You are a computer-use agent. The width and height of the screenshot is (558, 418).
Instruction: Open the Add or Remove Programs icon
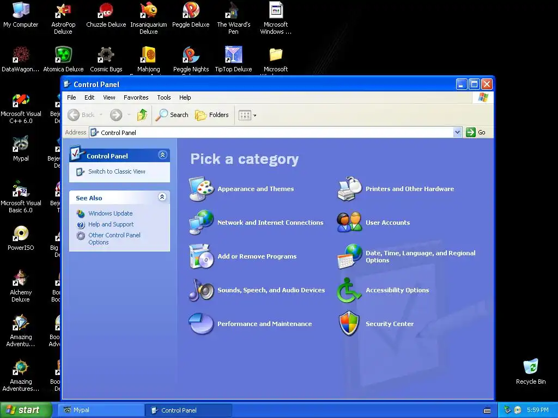tap(202, 256)
